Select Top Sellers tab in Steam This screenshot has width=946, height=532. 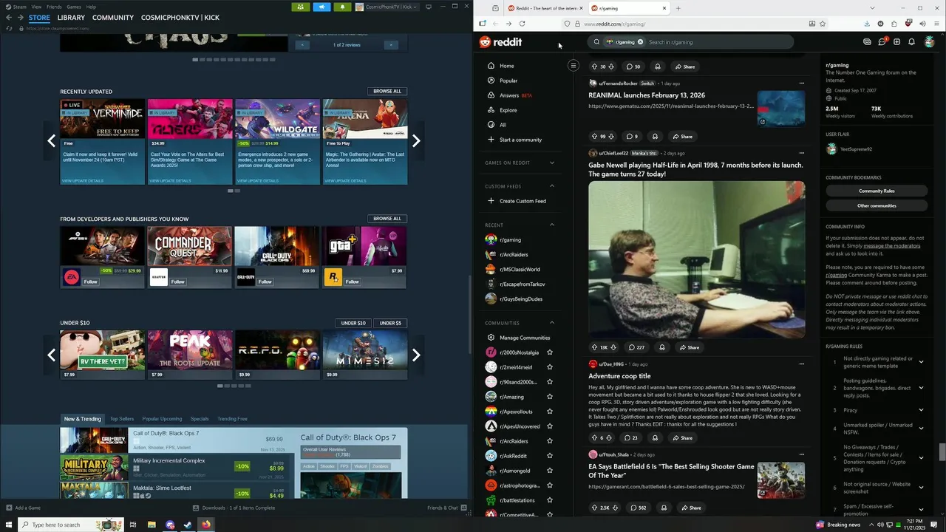click(122, 419)
